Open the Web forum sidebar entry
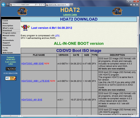 pyautogui.click(x=8, y=53)
